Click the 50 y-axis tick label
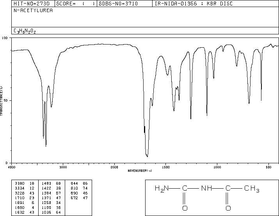The height and width of the screenshot is (216, 279). pyautogui.click(x=6, y=100)
